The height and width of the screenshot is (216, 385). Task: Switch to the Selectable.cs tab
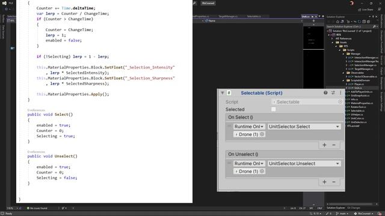[254, 16]
